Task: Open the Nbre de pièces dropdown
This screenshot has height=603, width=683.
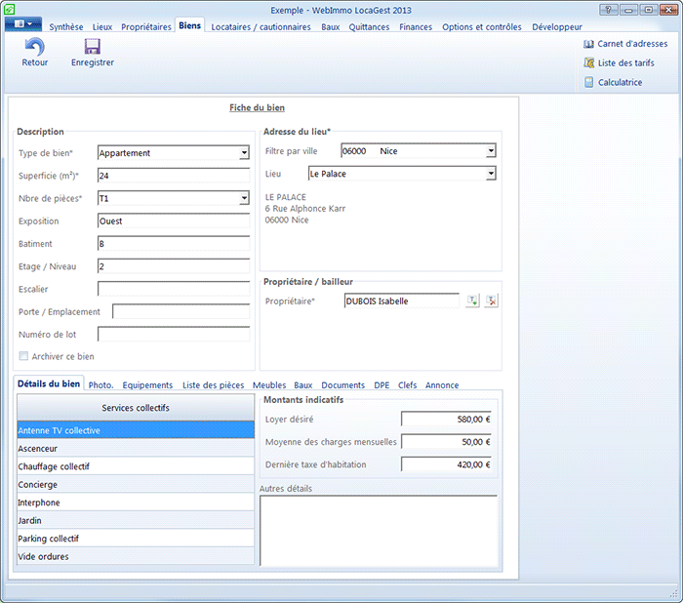Action: point(244,199)
